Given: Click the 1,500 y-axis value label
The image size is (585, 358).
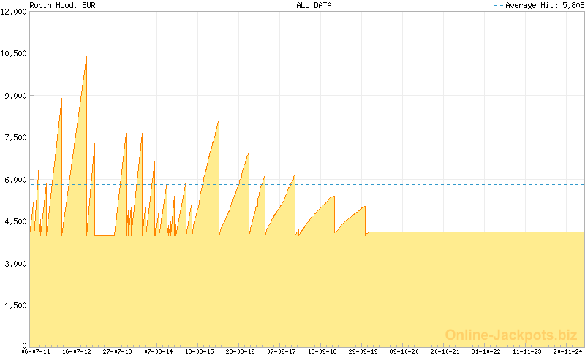Looking at the screenshot, I should point(16,305).
